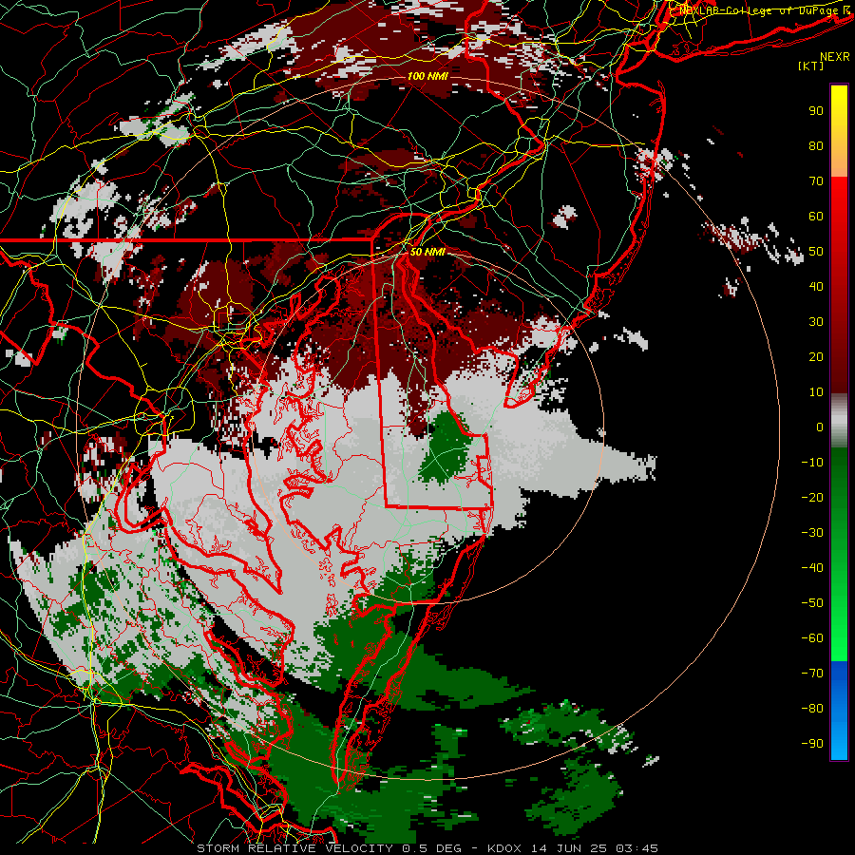
Task: Click the 50 value on the velocity scale
Action: click(x=816, y=252)
